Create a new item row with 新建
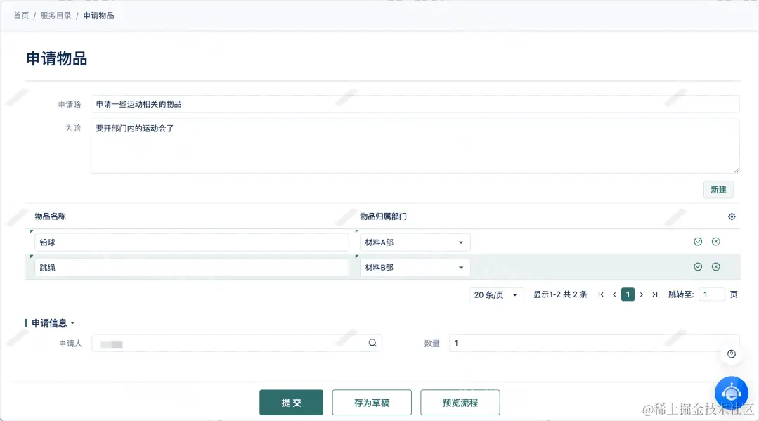 tap(718, 190)
